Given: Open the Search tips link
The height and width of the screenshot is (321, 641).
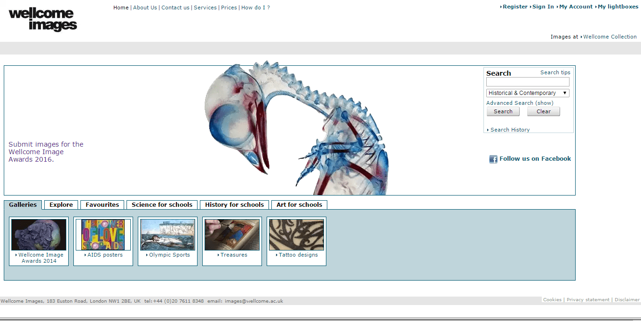Looking at the screenshot, I should [555, 72].
